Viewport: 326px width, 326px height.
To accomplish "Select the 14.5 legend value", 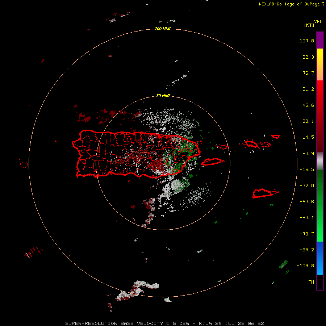I will pos(308,137).
